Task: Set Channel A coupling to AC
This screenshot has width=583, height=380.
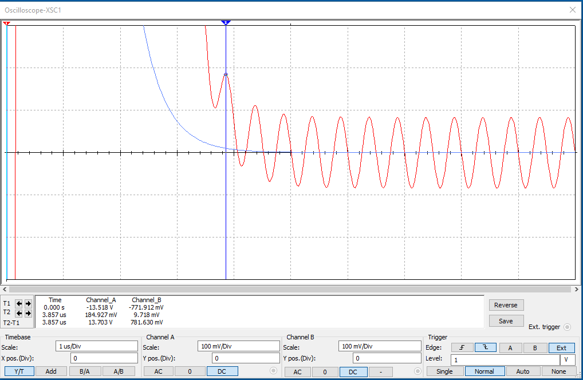Action: click(x=157, y=371)
